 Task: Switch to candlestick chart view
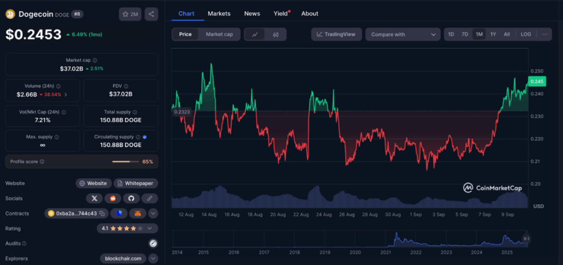(276, 35)
